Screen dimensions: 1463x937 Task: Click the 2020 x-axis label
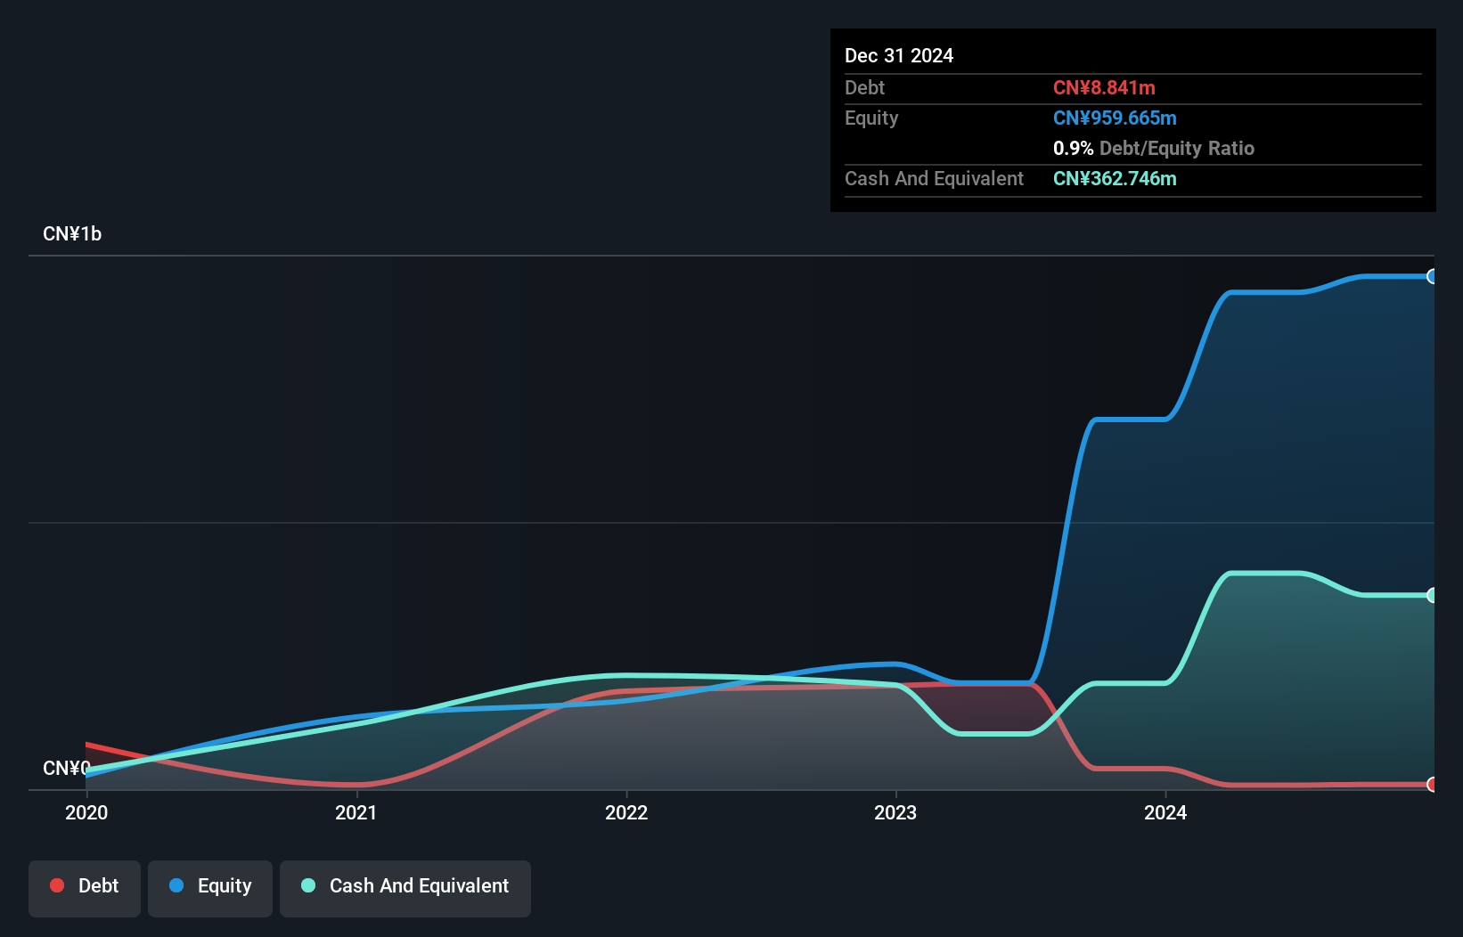86,812
